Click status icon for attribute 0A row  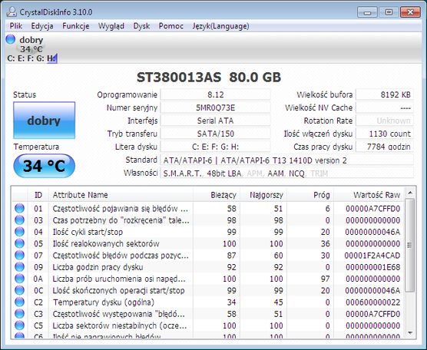19,279
